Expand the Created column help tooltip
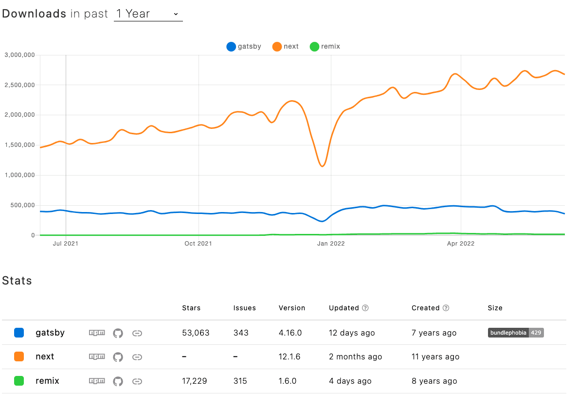The height and width of the screenshot is (409, 578). coord(447,308)
